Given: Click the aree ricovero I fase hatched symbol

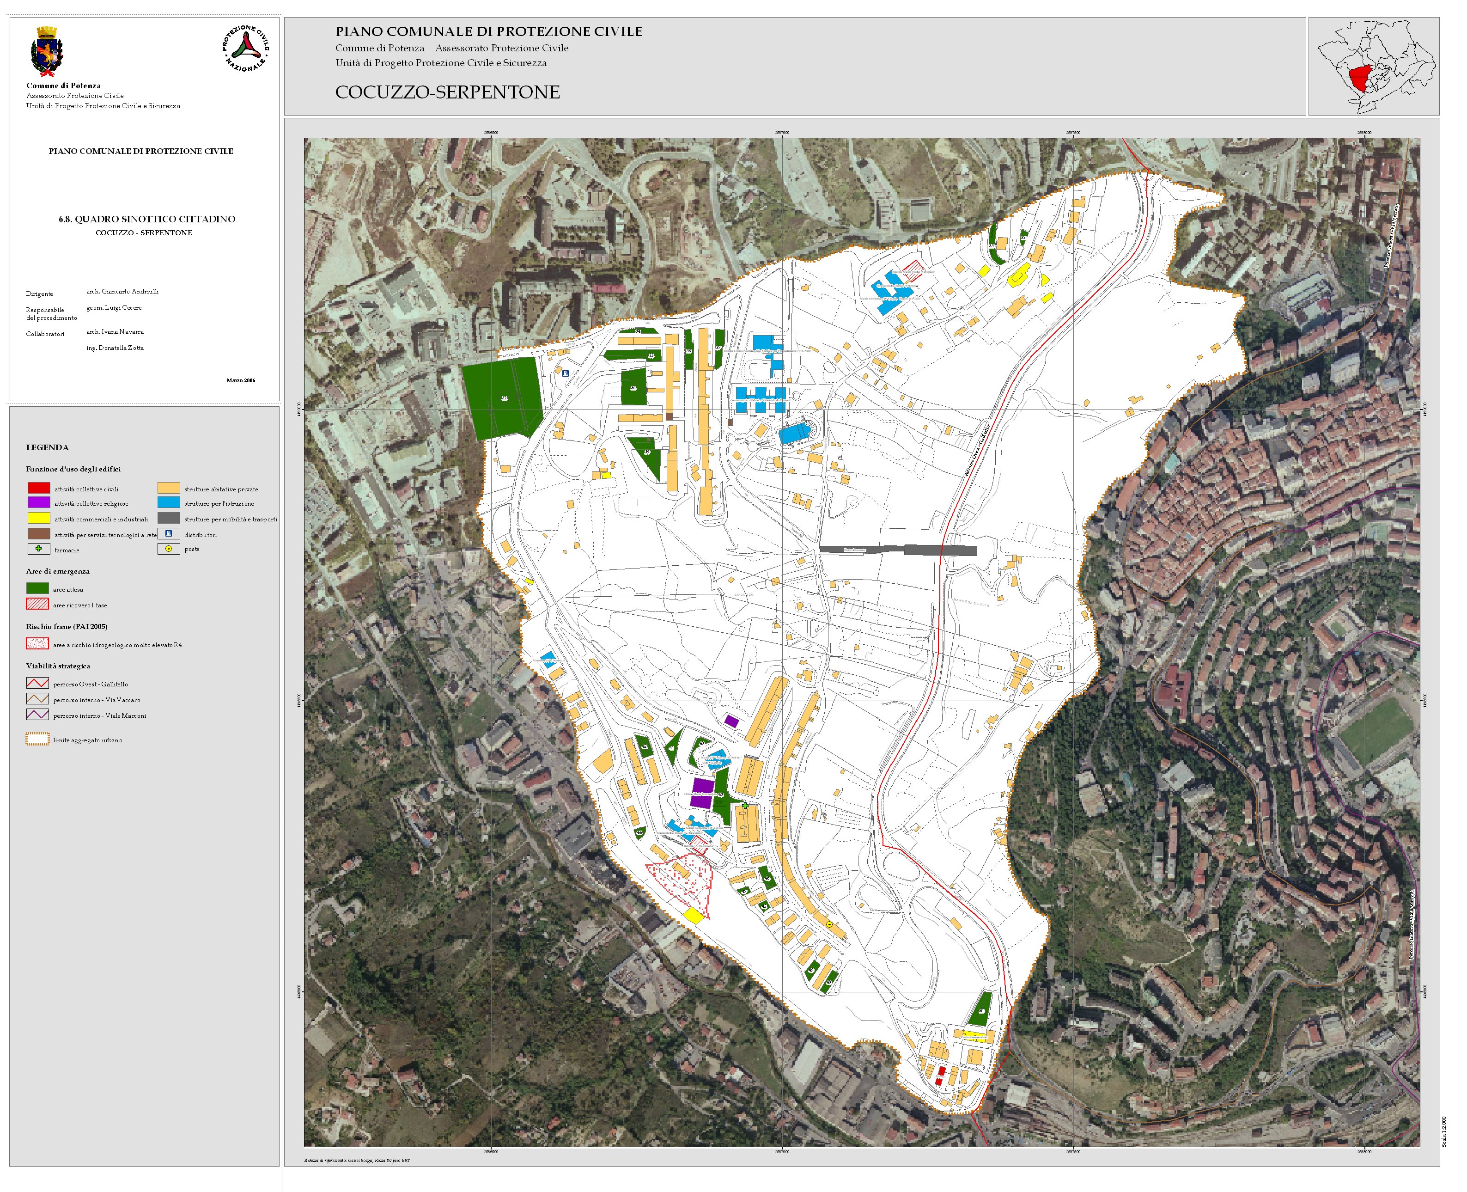Looking at the screenshot, I should [37, 604].
